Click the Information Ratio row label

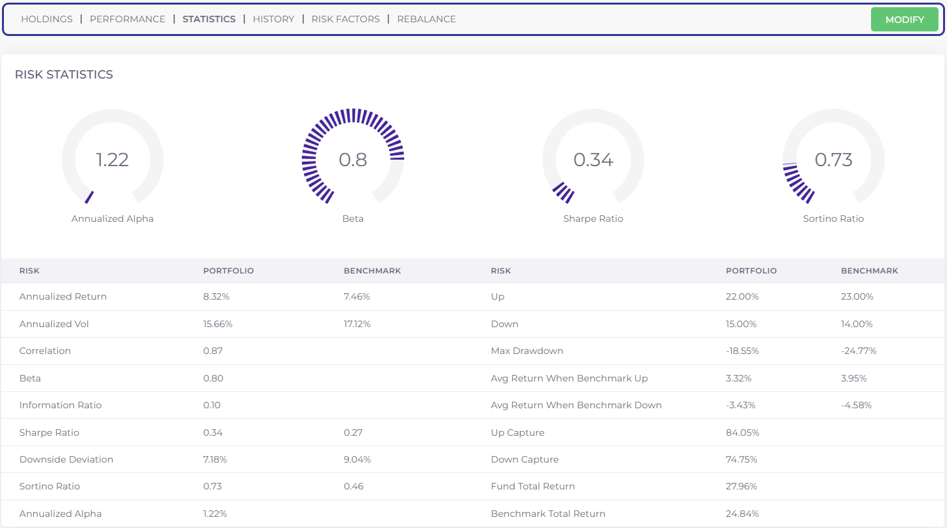pyautogui.click(x=60, y=405)
